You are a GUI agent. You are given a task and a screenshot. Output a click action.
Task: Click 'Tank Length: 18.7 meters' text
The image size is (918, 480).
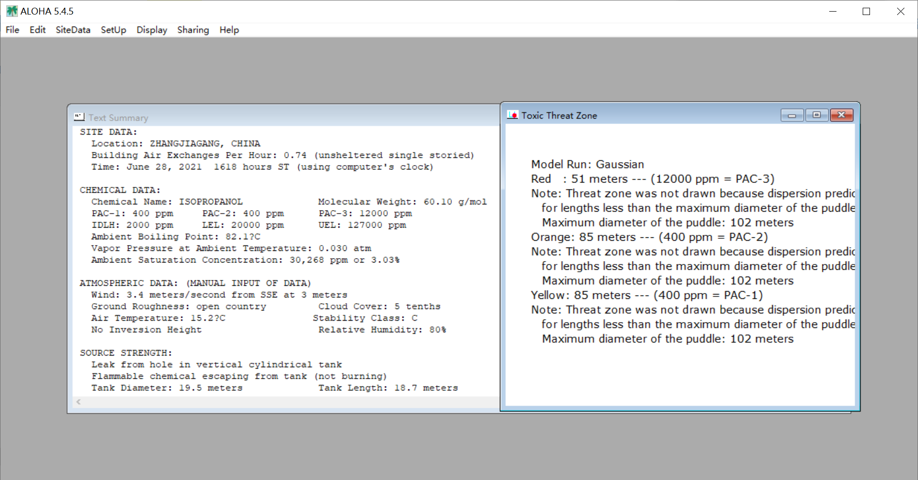(388, 387)
